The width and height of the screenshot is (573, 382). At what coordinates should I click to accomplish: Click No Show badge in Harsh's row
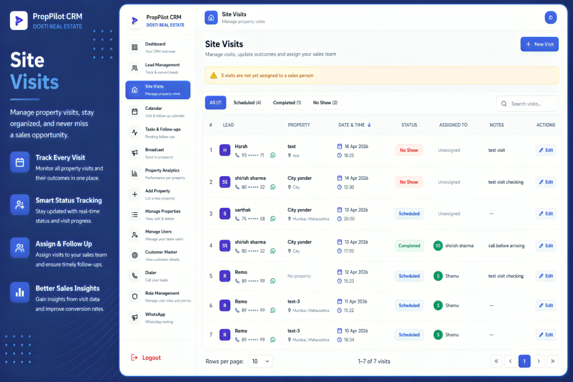pos(409,150)
